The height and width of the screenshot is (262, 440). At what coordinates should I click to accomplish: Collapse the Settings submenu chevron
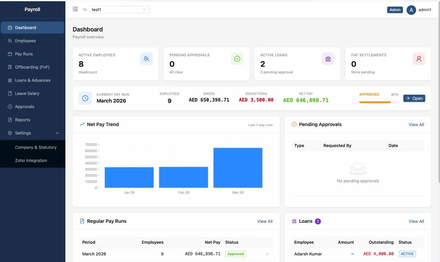[x=57, y=133]
